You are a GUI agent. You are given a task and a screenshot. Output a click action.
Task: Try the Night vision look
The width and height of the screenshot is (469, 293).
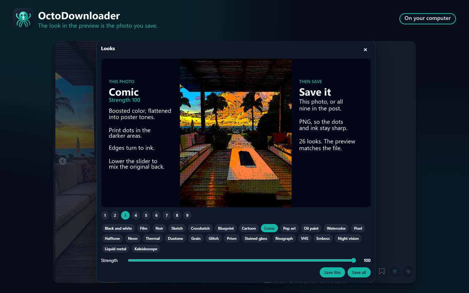coord(348,238)
